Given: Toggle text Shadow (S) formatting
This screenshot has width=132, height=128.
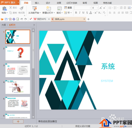Looking at the screenshot, I should [87, 13].
